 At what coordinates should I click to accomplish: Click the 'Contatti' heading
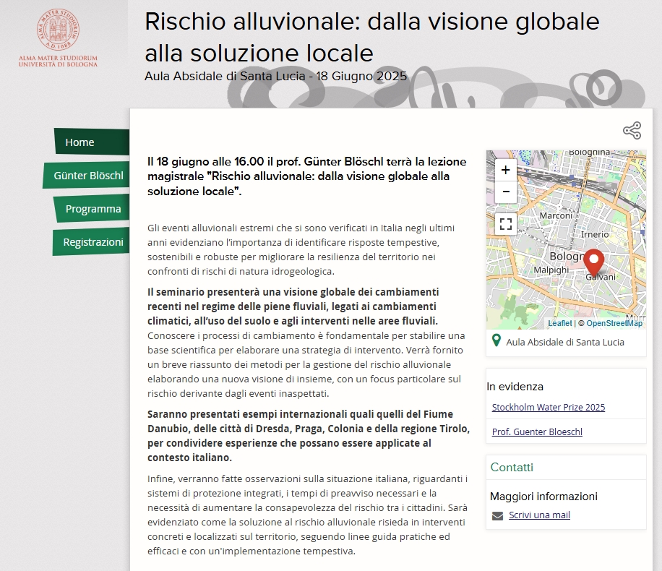click(512, 467)
